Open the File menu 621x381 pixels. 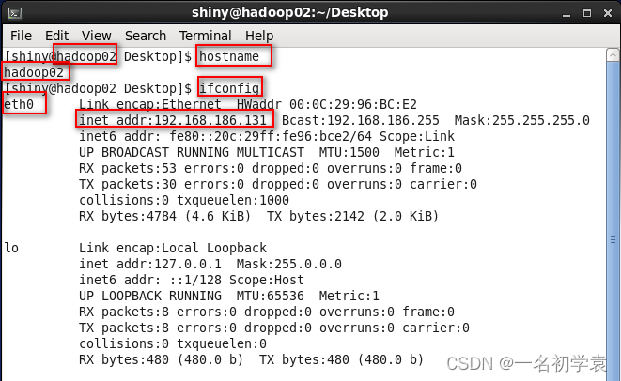21,36
